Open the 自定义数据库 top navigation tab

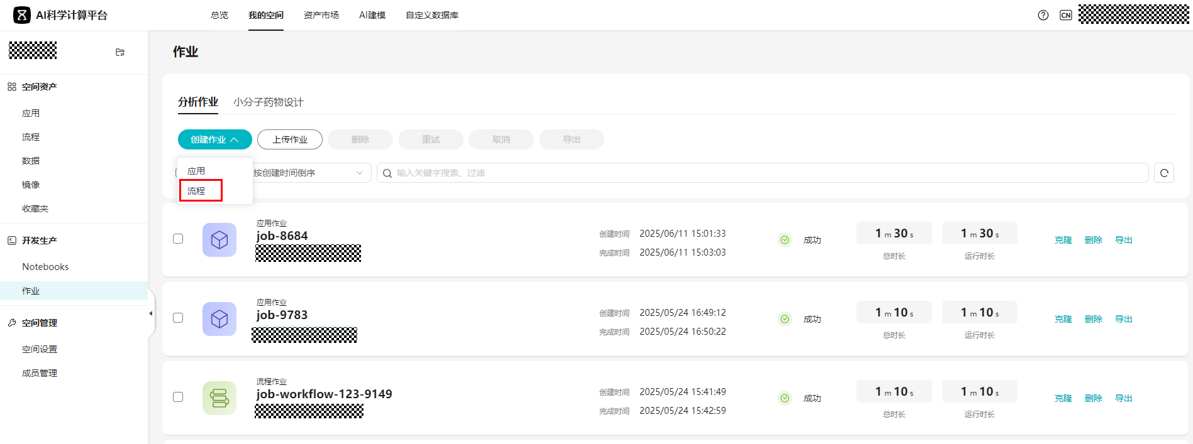click(432, 15)
